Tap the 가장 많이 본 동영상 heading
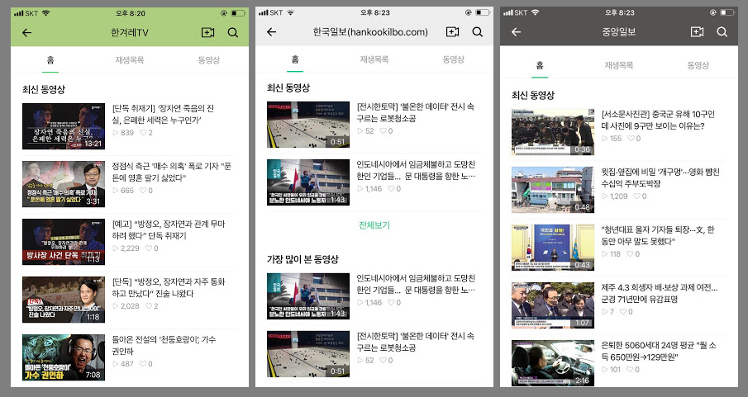 click(x=303, y=259)
